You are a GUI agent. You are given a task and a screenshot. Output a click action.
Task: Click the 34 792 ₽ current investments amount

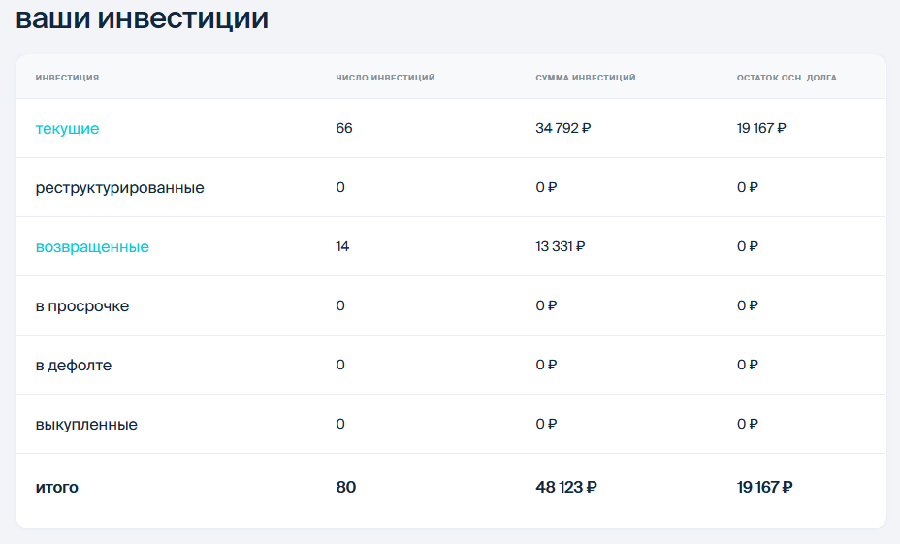[x=562, y=128]
